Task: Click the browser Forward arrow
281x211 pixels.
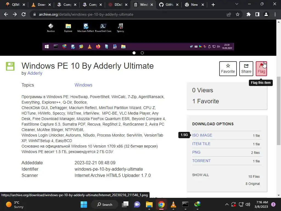Action: [x=15, y=14]
